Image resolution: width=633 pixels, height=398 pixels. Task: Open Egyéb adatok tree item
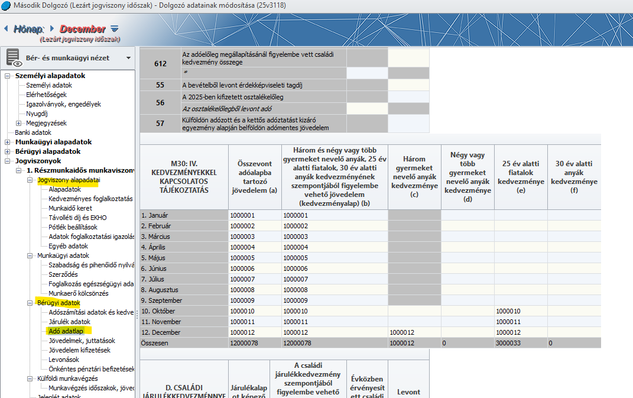[68, 246]
